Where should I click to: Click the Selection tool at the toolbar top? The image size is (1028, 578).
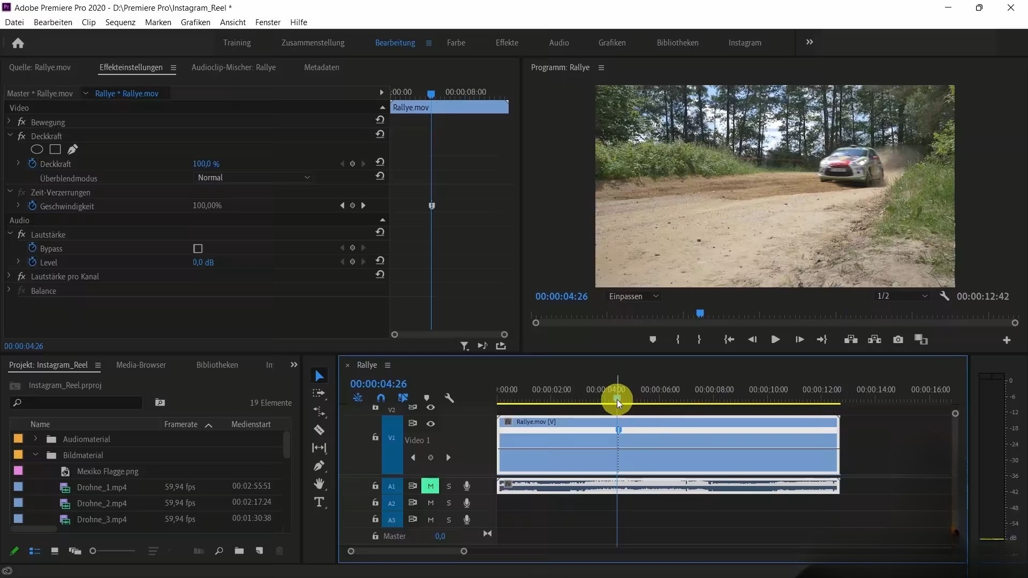tap(319, 376)
